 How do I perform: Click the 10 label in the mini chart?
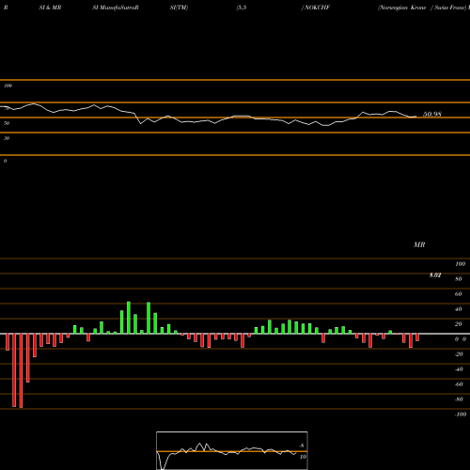pyautogui.click(x=303, y=457)
